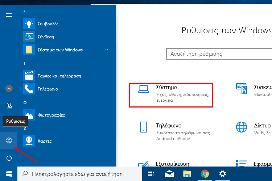Open the Τηλέφωνο settings category
This screenshot has width=272, height=181.
pos(174,131)
